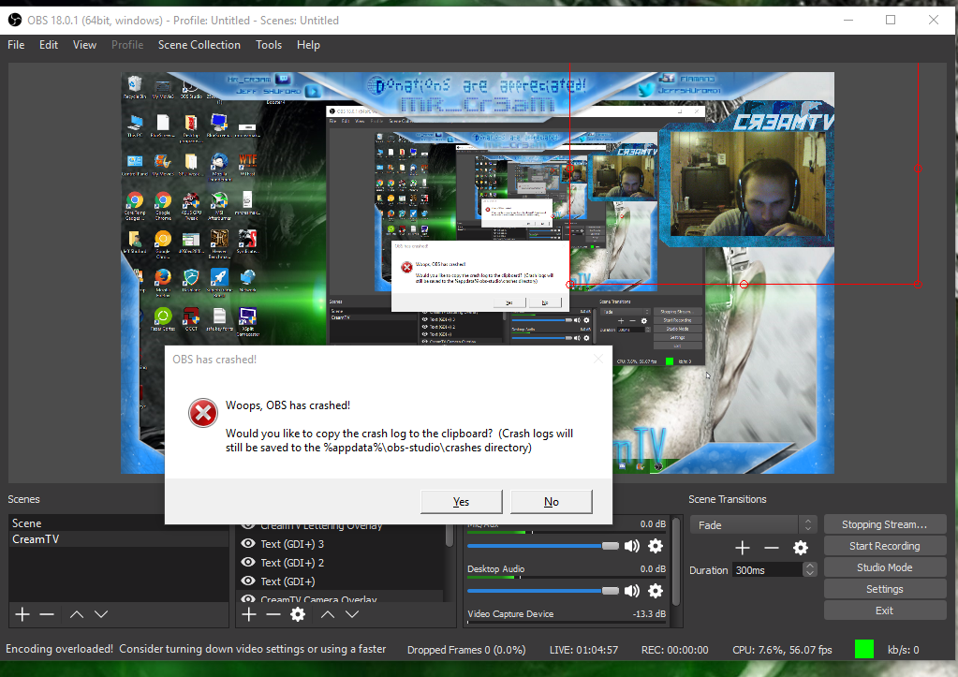Switch to Studio Mode
Screen dimensions: 958x677
(885, 567)
